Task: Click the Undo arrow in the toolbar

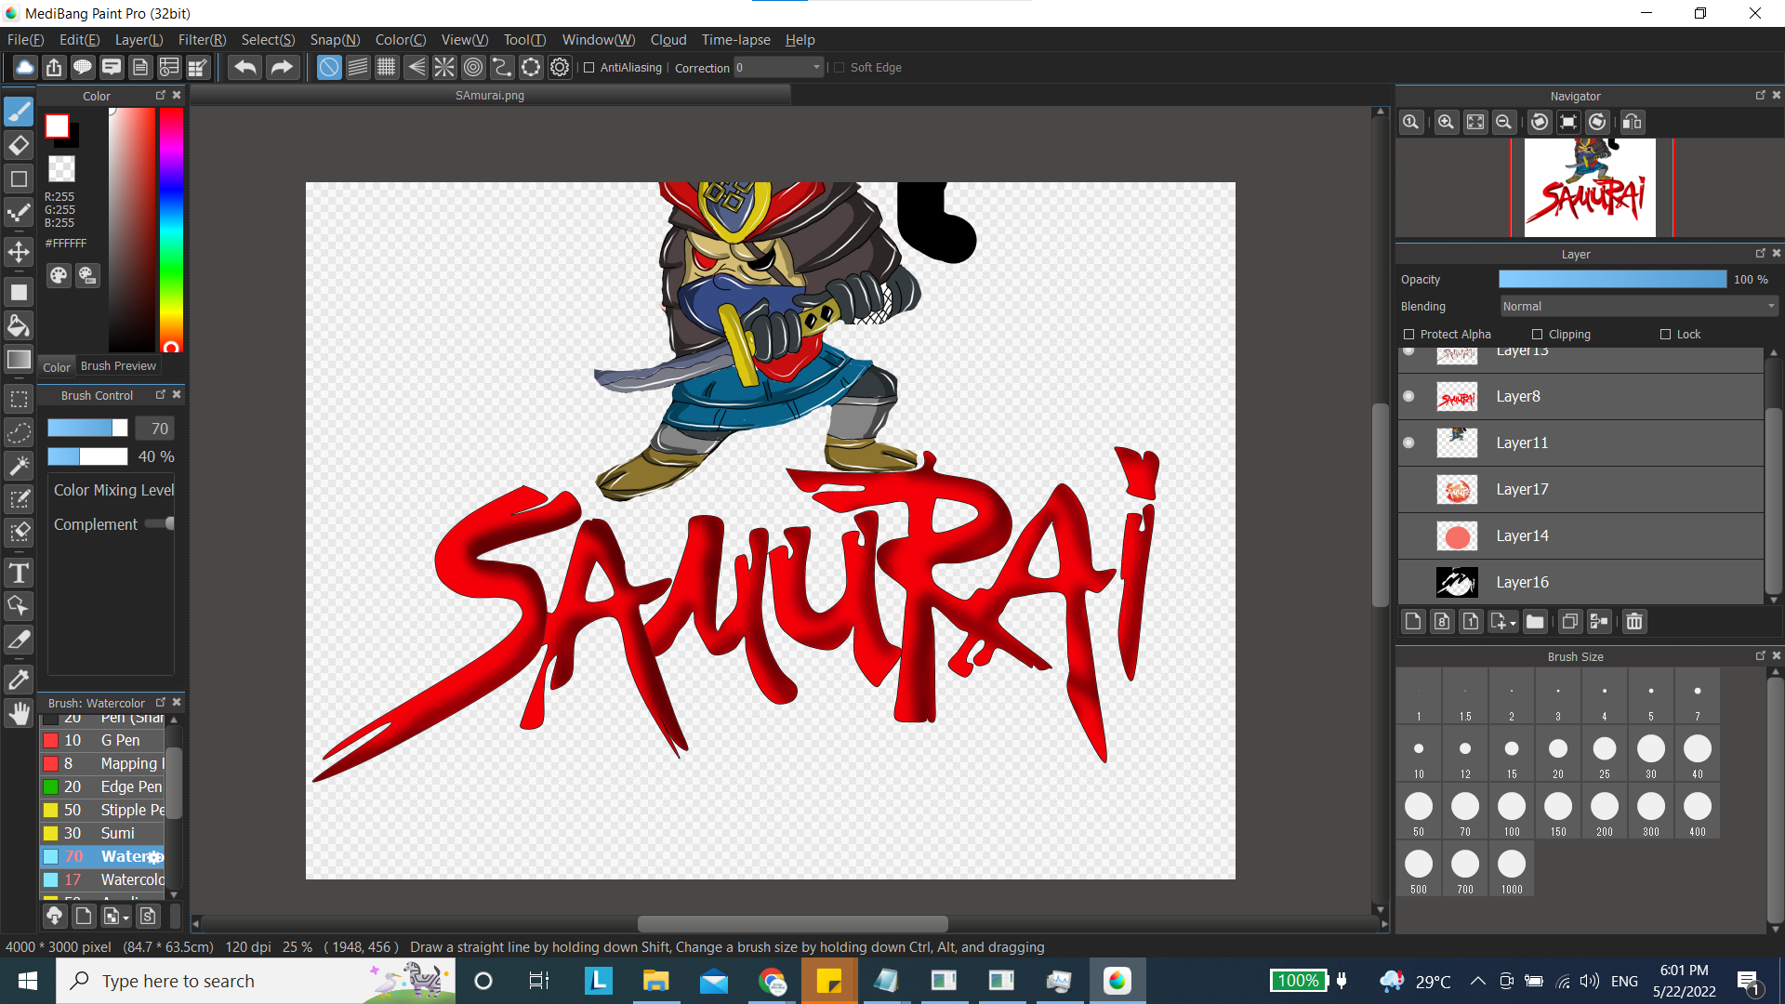Action: pyautogui.click(x=245, y=67)
